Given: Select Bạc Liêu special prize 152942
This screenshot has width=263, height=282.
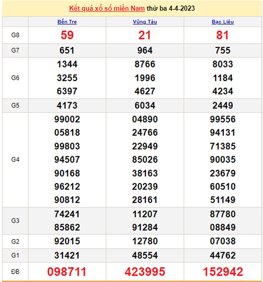Looking at the screenshot, I should (x=222, y=271).
